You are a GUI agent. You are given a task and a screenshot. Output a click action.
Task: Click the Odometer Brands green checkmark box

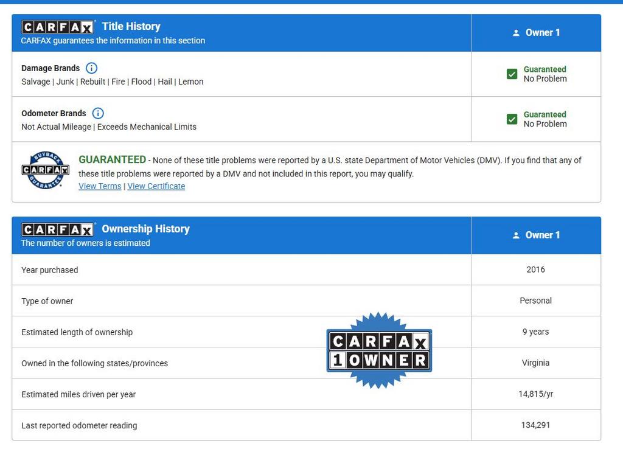(512, 119)
